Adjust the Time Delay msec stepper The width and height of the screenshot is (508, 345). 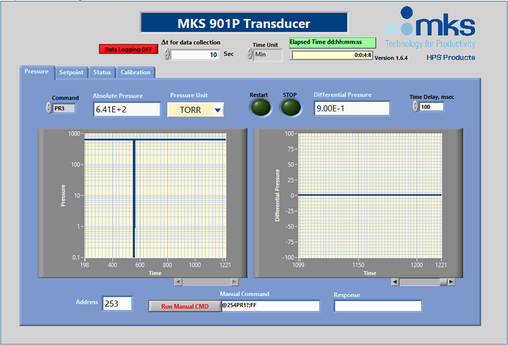415,107
